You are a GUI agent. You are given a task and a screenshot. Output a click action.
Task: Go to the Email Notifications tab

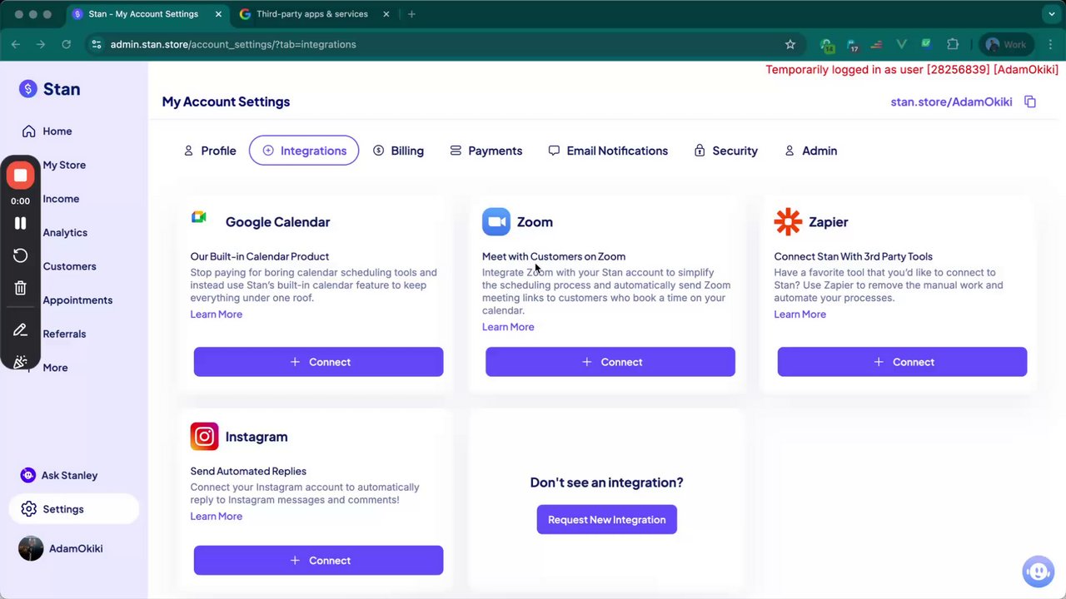608,151
